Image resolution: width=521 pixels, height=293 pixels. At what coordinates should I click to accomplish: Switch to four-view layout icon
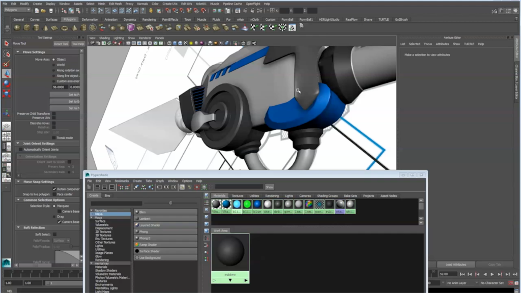tap(6, 136)
